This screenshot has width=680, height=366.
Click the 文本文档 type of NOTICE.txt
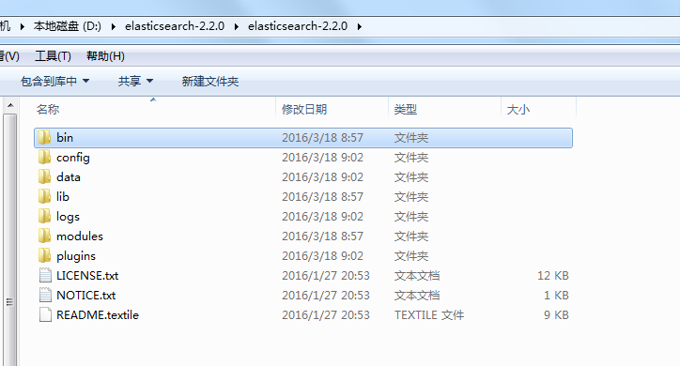click(417, 296)
